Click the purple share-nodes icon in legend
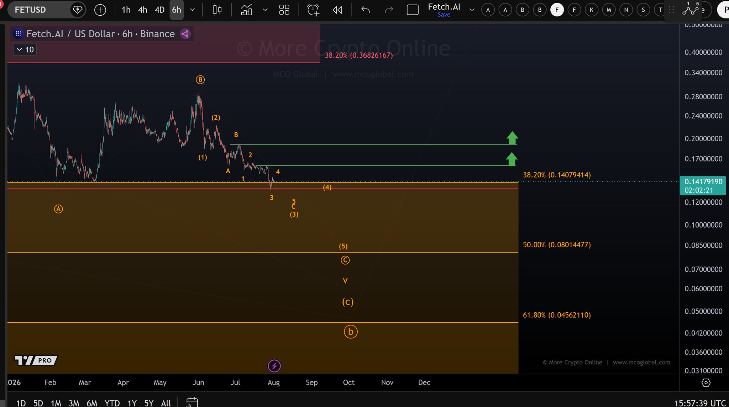This screenshot has width=729, height=407. tap(185, 34)
